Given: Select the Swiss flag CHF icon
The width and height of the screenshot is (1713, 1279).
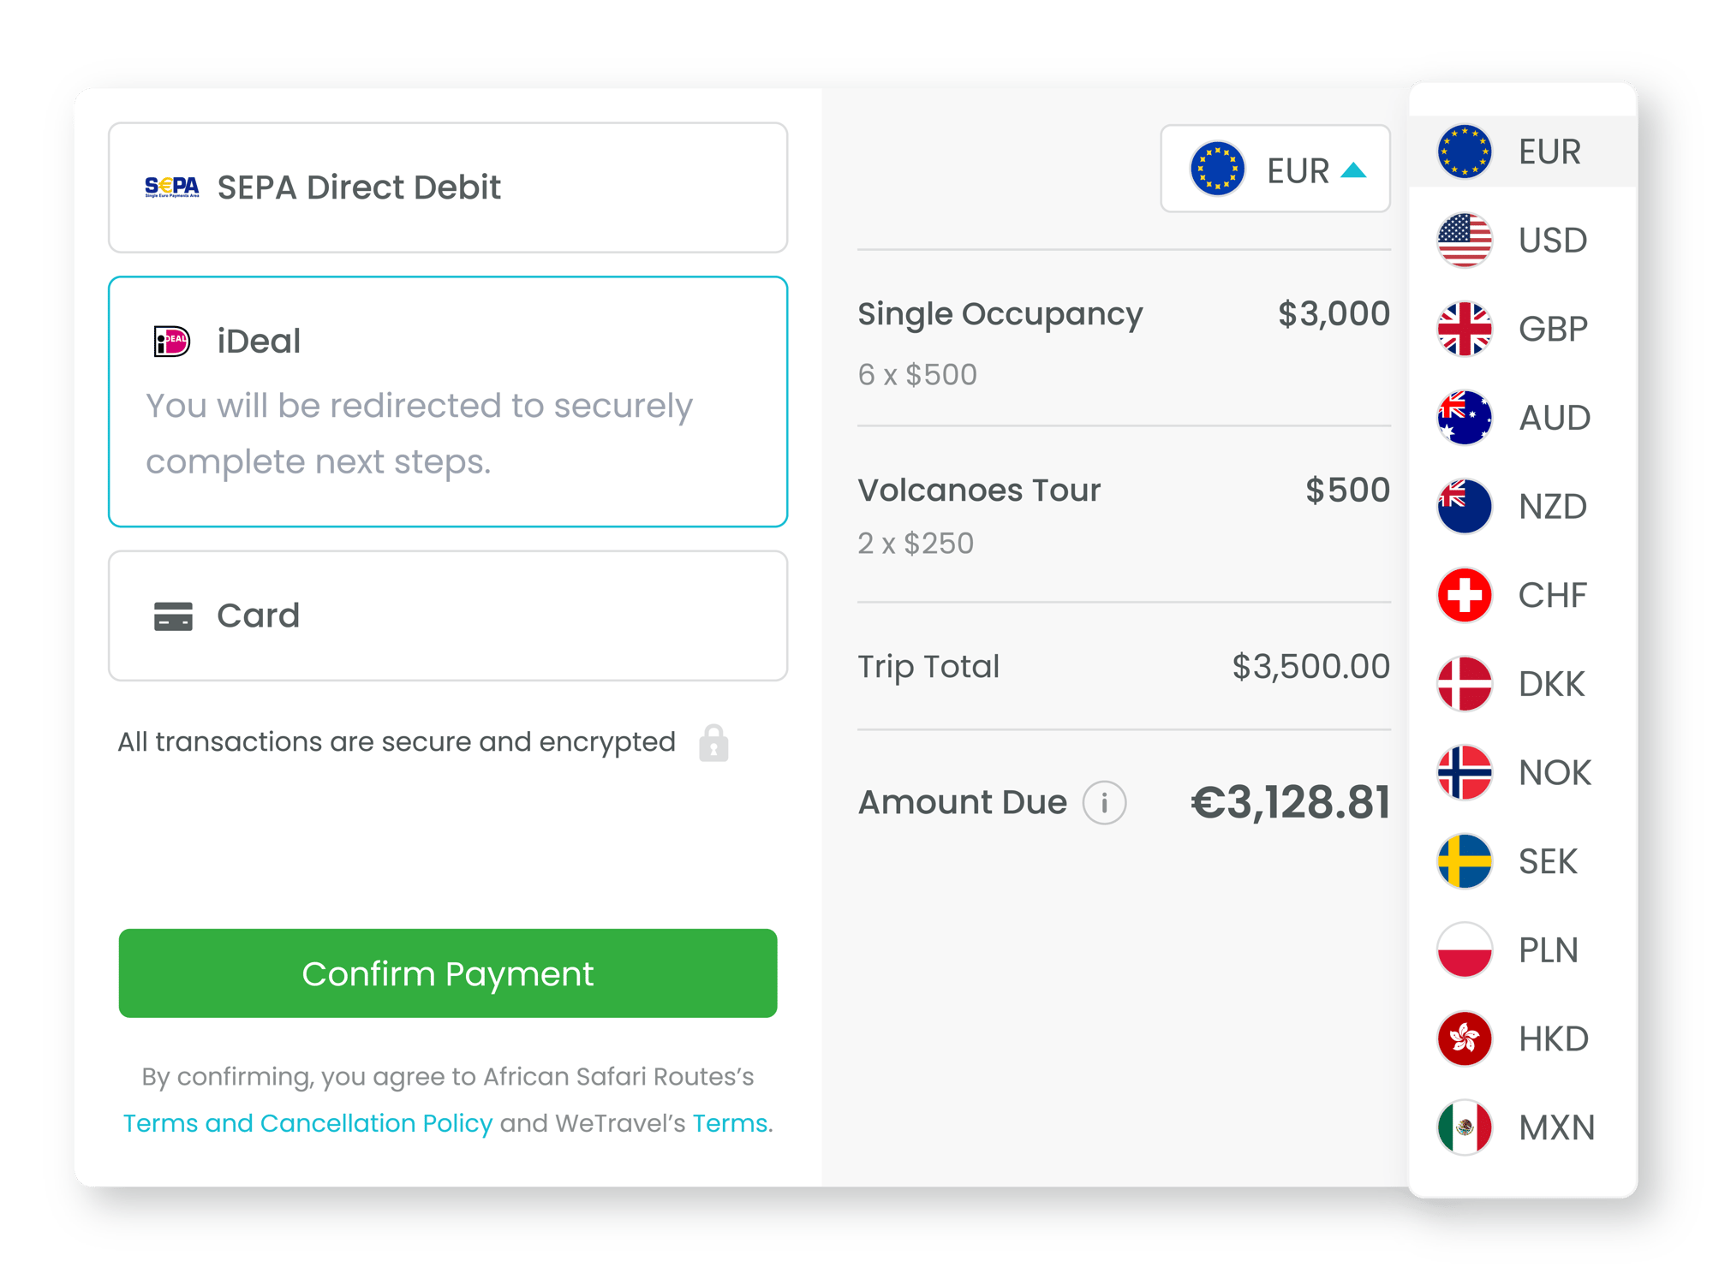Looking at the screenshot, I should coord(1465,595).
